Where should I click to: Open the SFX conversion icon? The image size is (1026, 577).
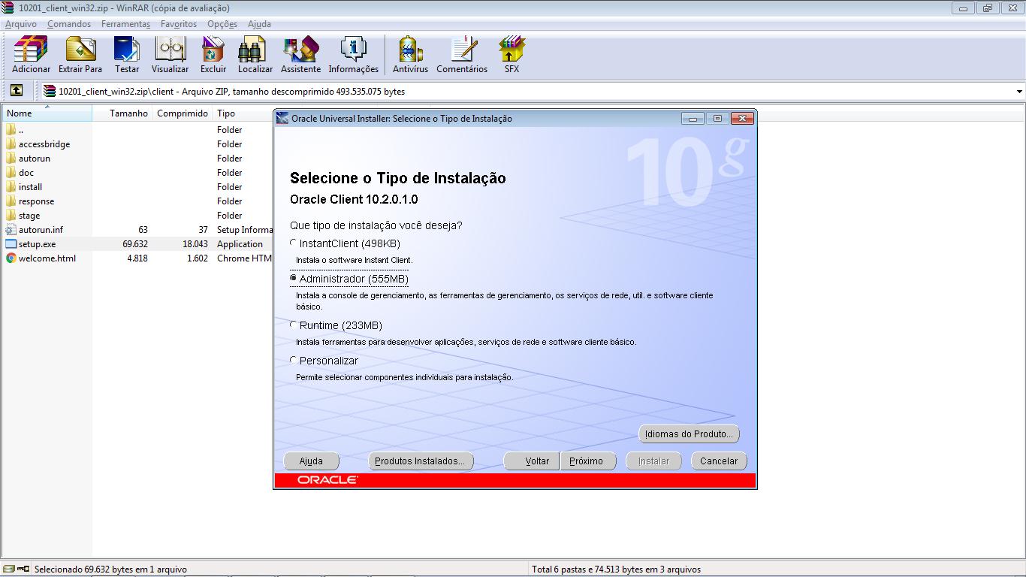(511, 54)
